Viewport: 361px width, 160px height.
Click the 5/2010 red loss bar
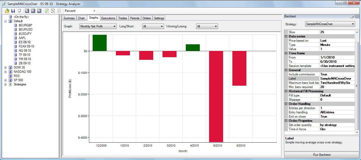click(x=216, y=96)
